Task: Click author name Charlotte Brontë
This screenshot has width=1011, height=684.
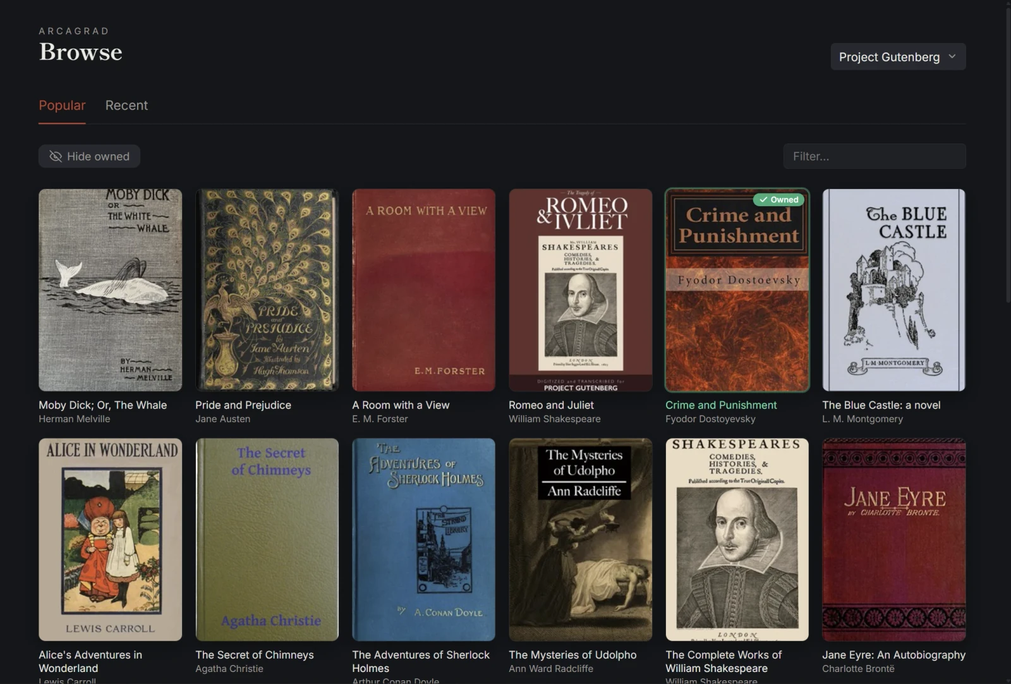Action: click(x=858, y=669)
